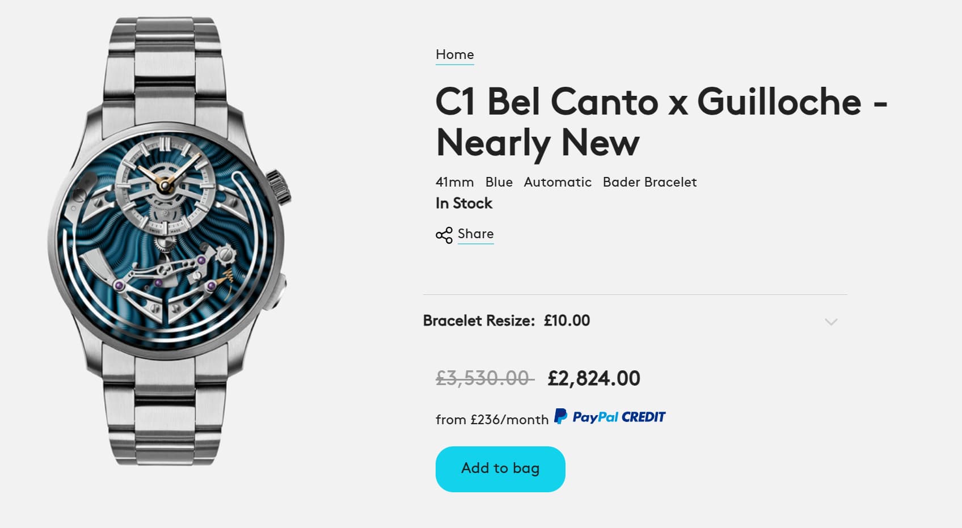Click the Blue colour attribute
Screen dimensions: 962x528
(x=499, y=182)
